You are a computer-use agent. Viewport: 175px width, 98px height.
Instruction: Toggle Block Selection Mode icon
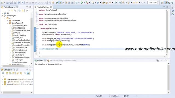pyautogui.click(x=69, y=2)
